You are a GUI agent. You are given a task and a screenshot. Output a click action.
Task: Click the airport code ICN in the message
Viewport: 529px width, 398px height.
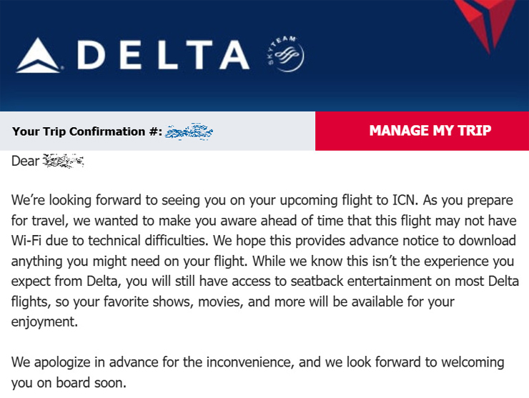405,200
